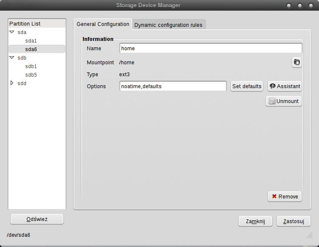Click the mountpoint browse folder icon
Screen dimensions: 319x247
[x=296, y=62]
